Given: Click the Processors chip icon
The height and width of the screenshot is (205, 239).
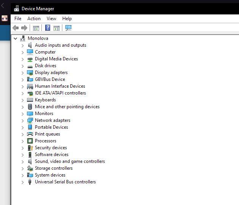Looking at the screenshot, I should tap(30, 141).
